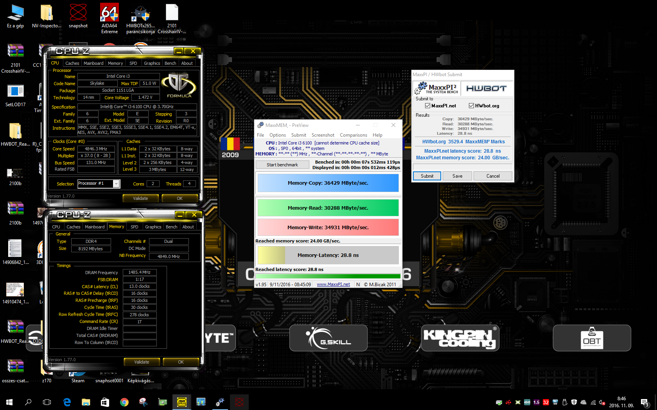Open taskbar Search magnifier
657x410 pixels.
28,402
